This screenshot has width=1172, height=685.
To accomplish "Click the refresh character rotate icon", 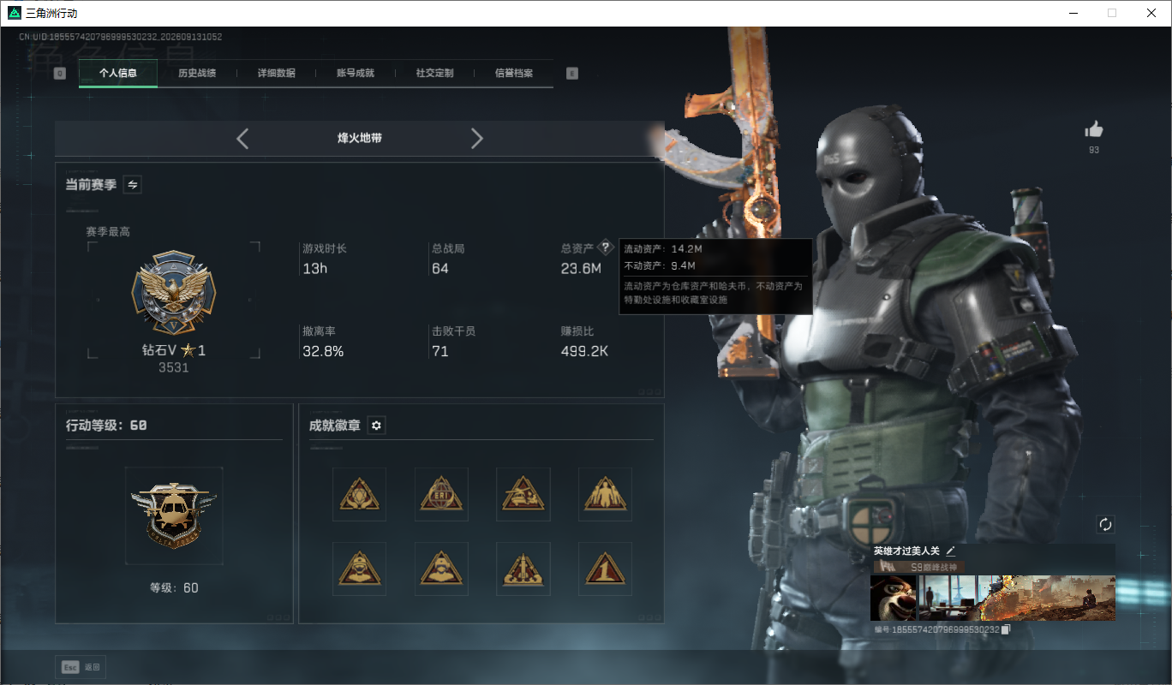I will click(x=1105, y=525).
